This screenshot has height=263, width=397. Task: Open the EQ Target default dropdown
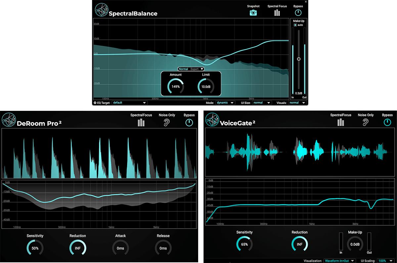[x=129, y=103]
